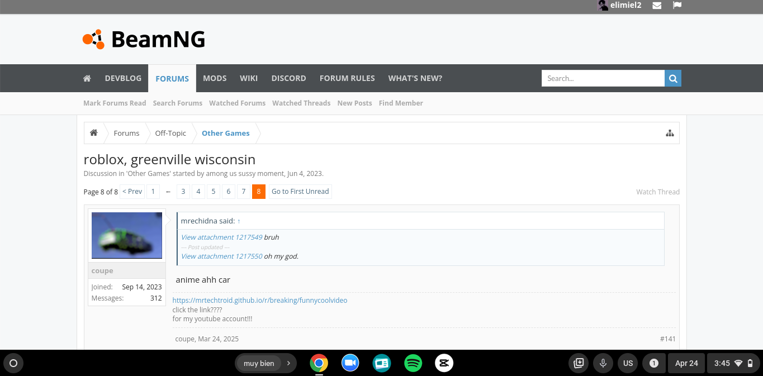Click Mark Forums Read
The image size is (763, 376).
pos(115,103)
